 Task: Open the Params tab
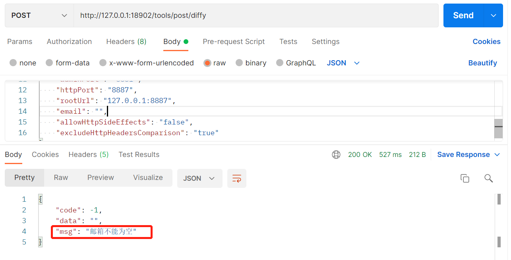coord(20,42)
